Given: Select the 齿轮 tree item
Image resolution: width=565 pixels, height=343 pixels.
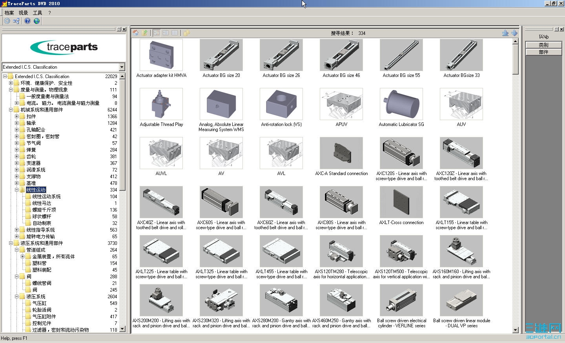Looking at the screenshot, I should pyautogui.click(x=31, y=157).
